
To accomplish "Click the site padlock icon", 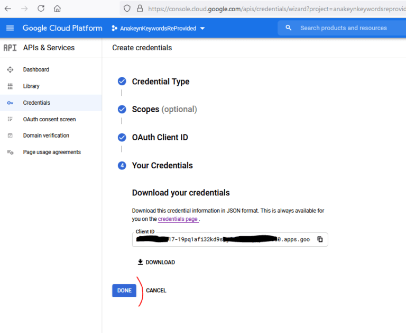I will pos(140,8).
